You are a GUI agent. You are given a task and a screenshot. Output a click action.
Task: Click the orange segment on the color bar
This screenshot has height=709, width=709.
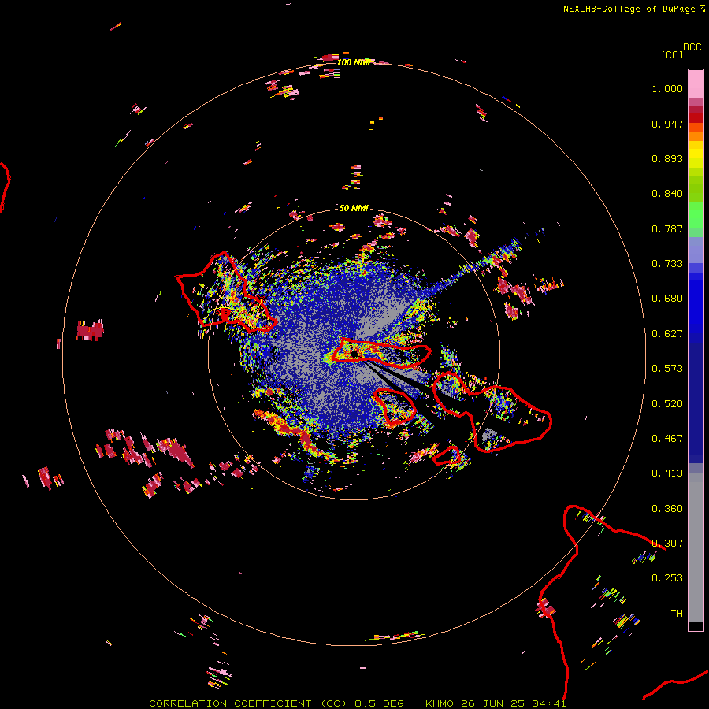(x=696, y=136)
